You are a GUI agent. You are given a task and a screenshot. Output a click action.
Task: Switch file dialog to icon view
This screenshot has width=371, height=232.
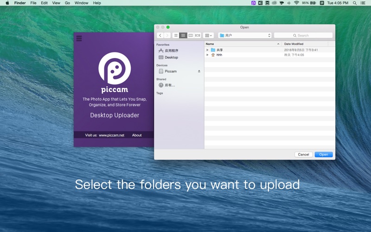pos(176,35)
